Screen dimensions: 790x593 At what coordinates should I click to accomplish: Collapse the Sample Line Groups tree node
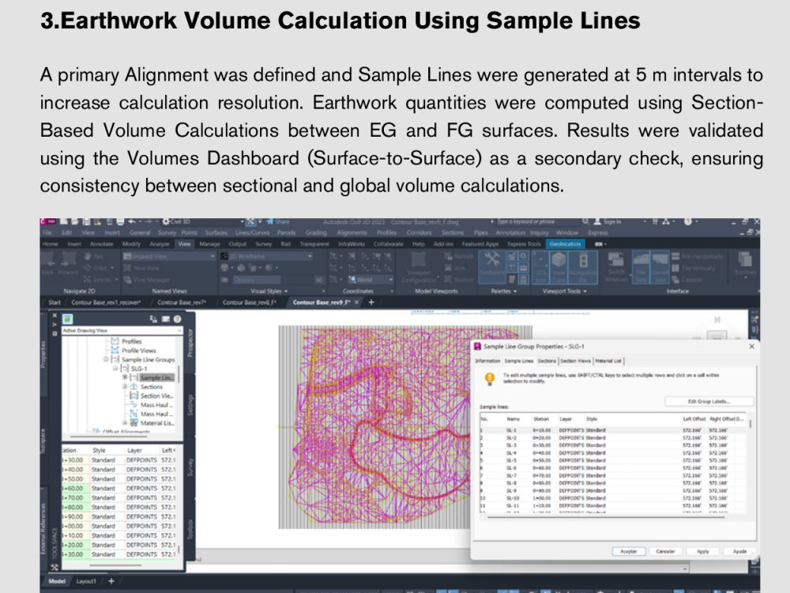coord(106,360)
